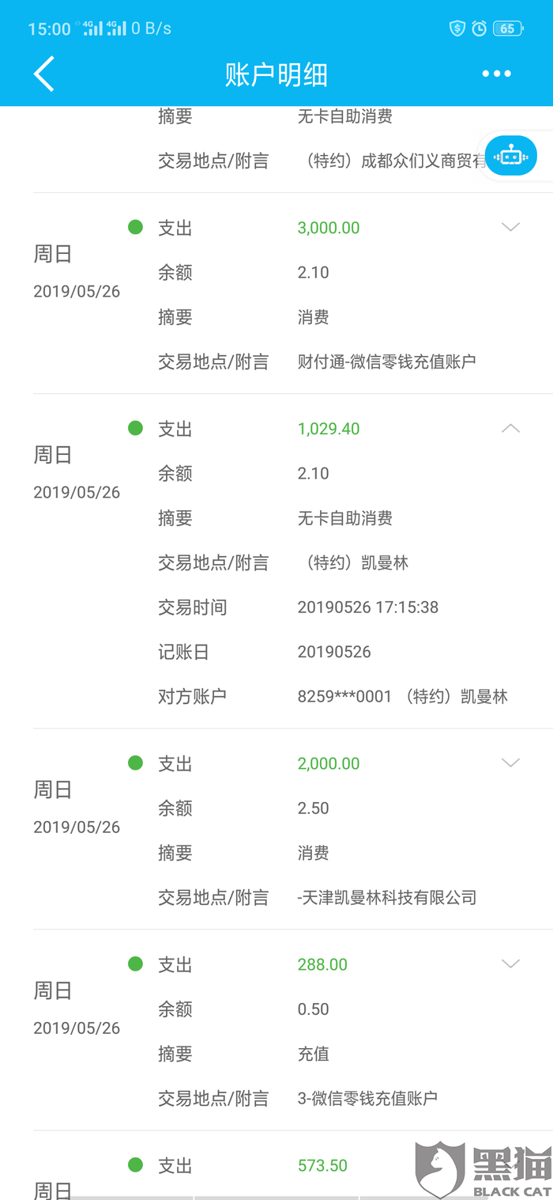This screenshot has height=1200, width=553.
Task: Collapse the 1,029.40 transaction details
Action: tap(511, 429)
